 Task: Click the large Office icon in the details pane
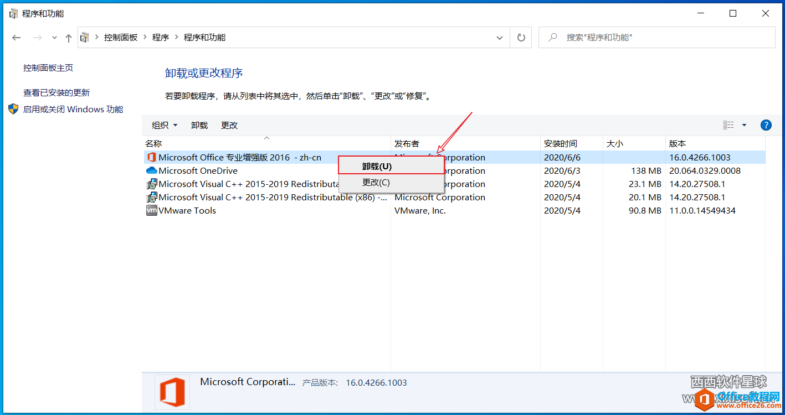pos(172,392)
